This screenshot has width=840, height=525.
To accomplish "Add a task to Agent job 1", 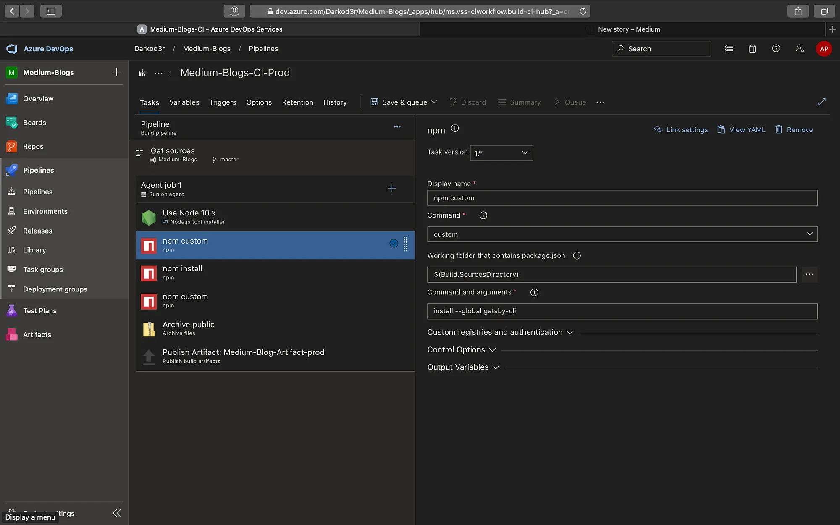I will click(392, 188).
